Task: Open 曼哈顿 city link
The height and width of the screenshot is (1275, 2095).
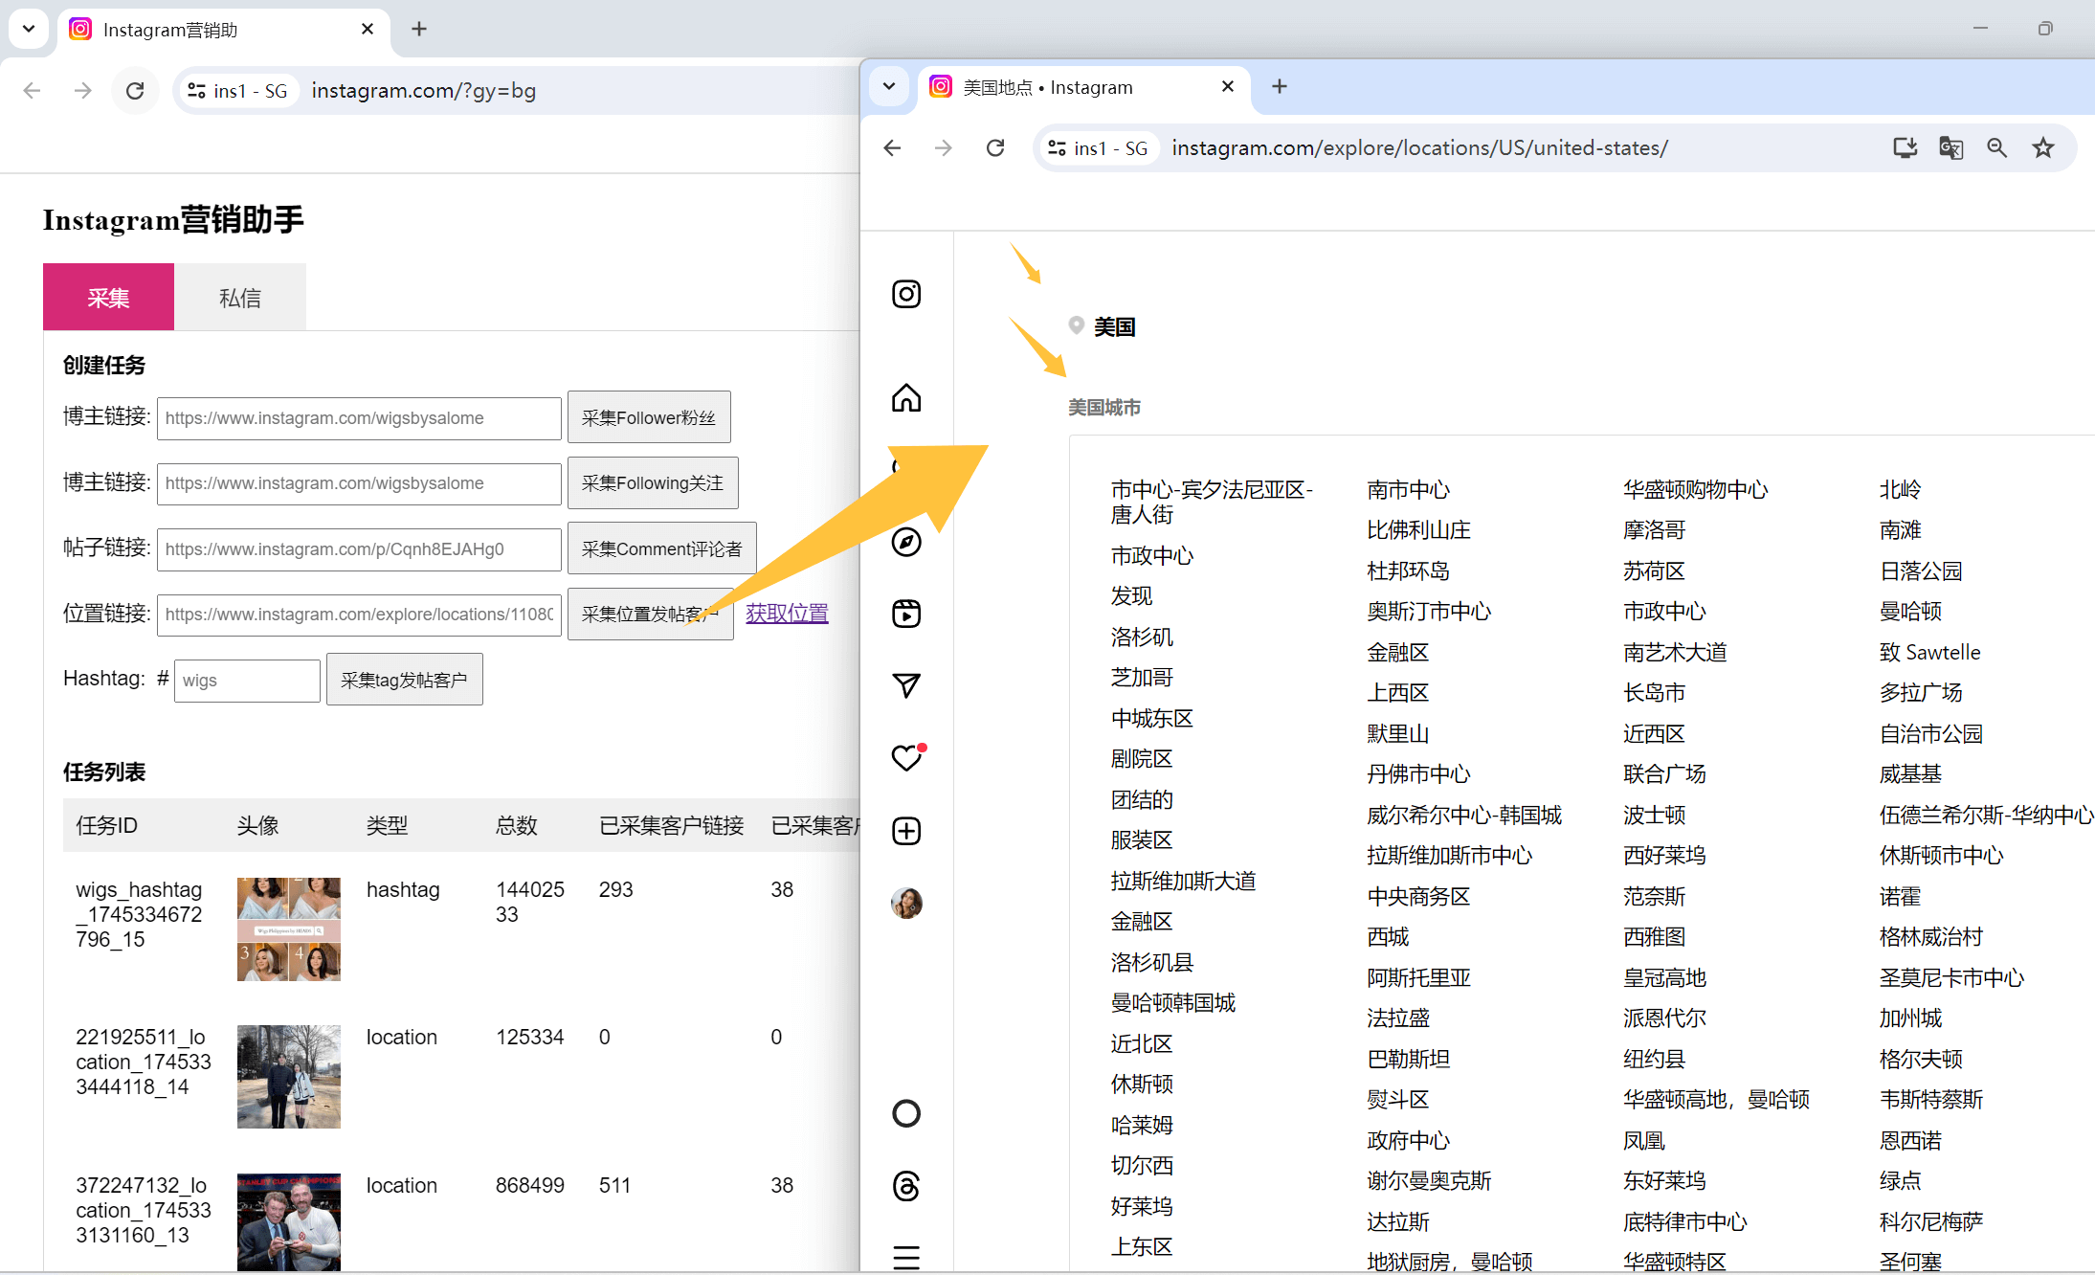Action: [x=1910, y=612]
